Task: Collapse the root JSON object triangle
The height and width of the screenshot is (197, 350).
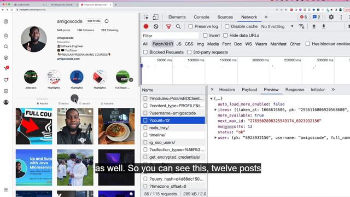Action: tap(211, 99)
